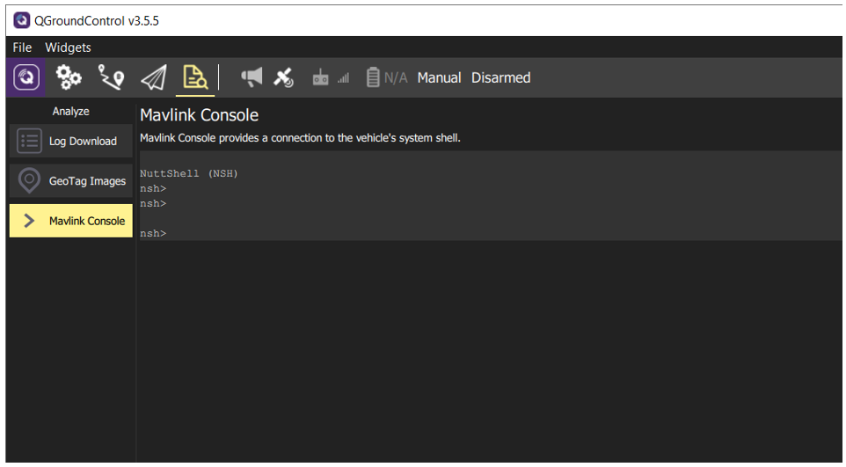Click the Mavlink Console chevron icon

click(x=29, y=220)
